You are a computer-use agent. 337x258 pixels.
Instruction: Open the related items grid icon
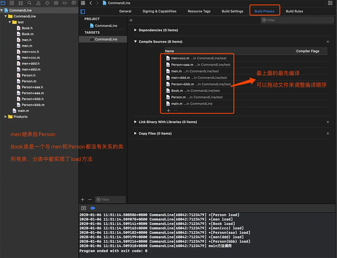point(83,3)
